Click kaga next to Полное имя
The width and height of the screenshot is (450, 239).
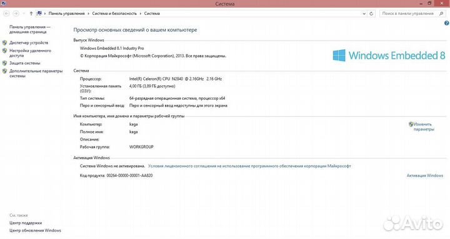click(x=134, y=132)
